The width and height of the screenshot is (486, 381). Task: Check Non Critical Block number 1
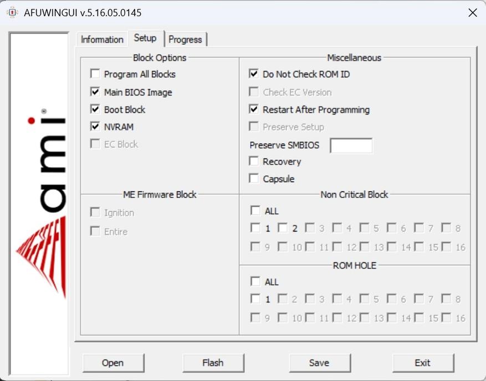click(x=255, y=228)
